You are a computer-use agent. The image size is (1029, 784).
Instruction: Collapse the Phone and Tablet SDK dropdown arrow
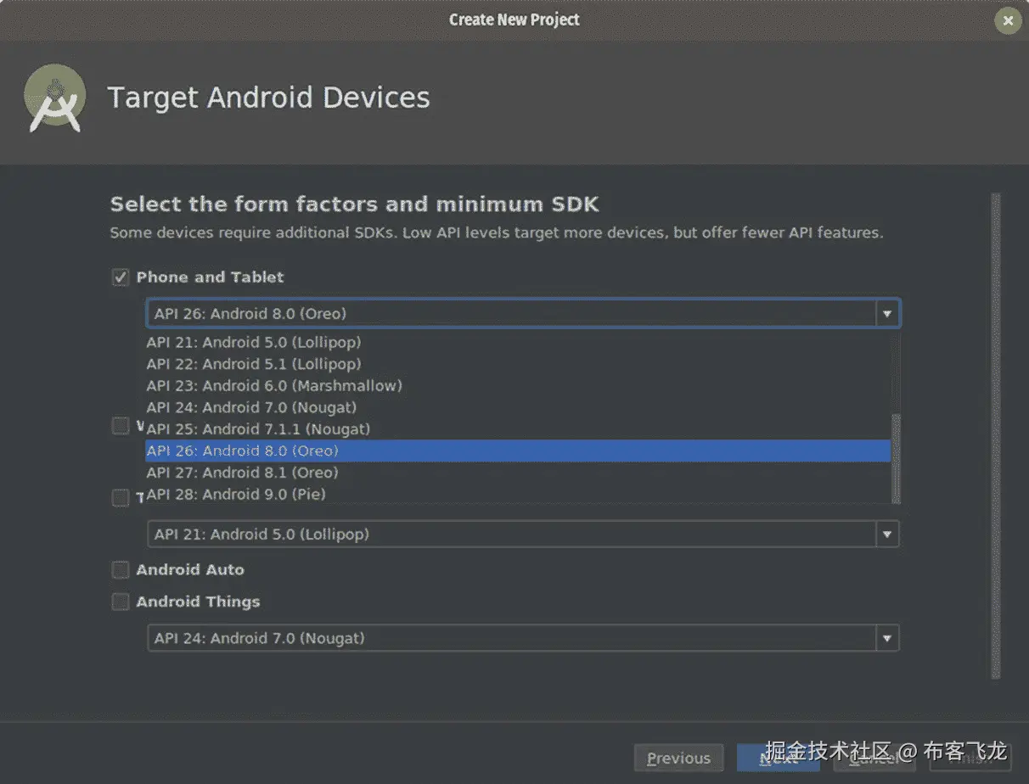pos(887,314)
